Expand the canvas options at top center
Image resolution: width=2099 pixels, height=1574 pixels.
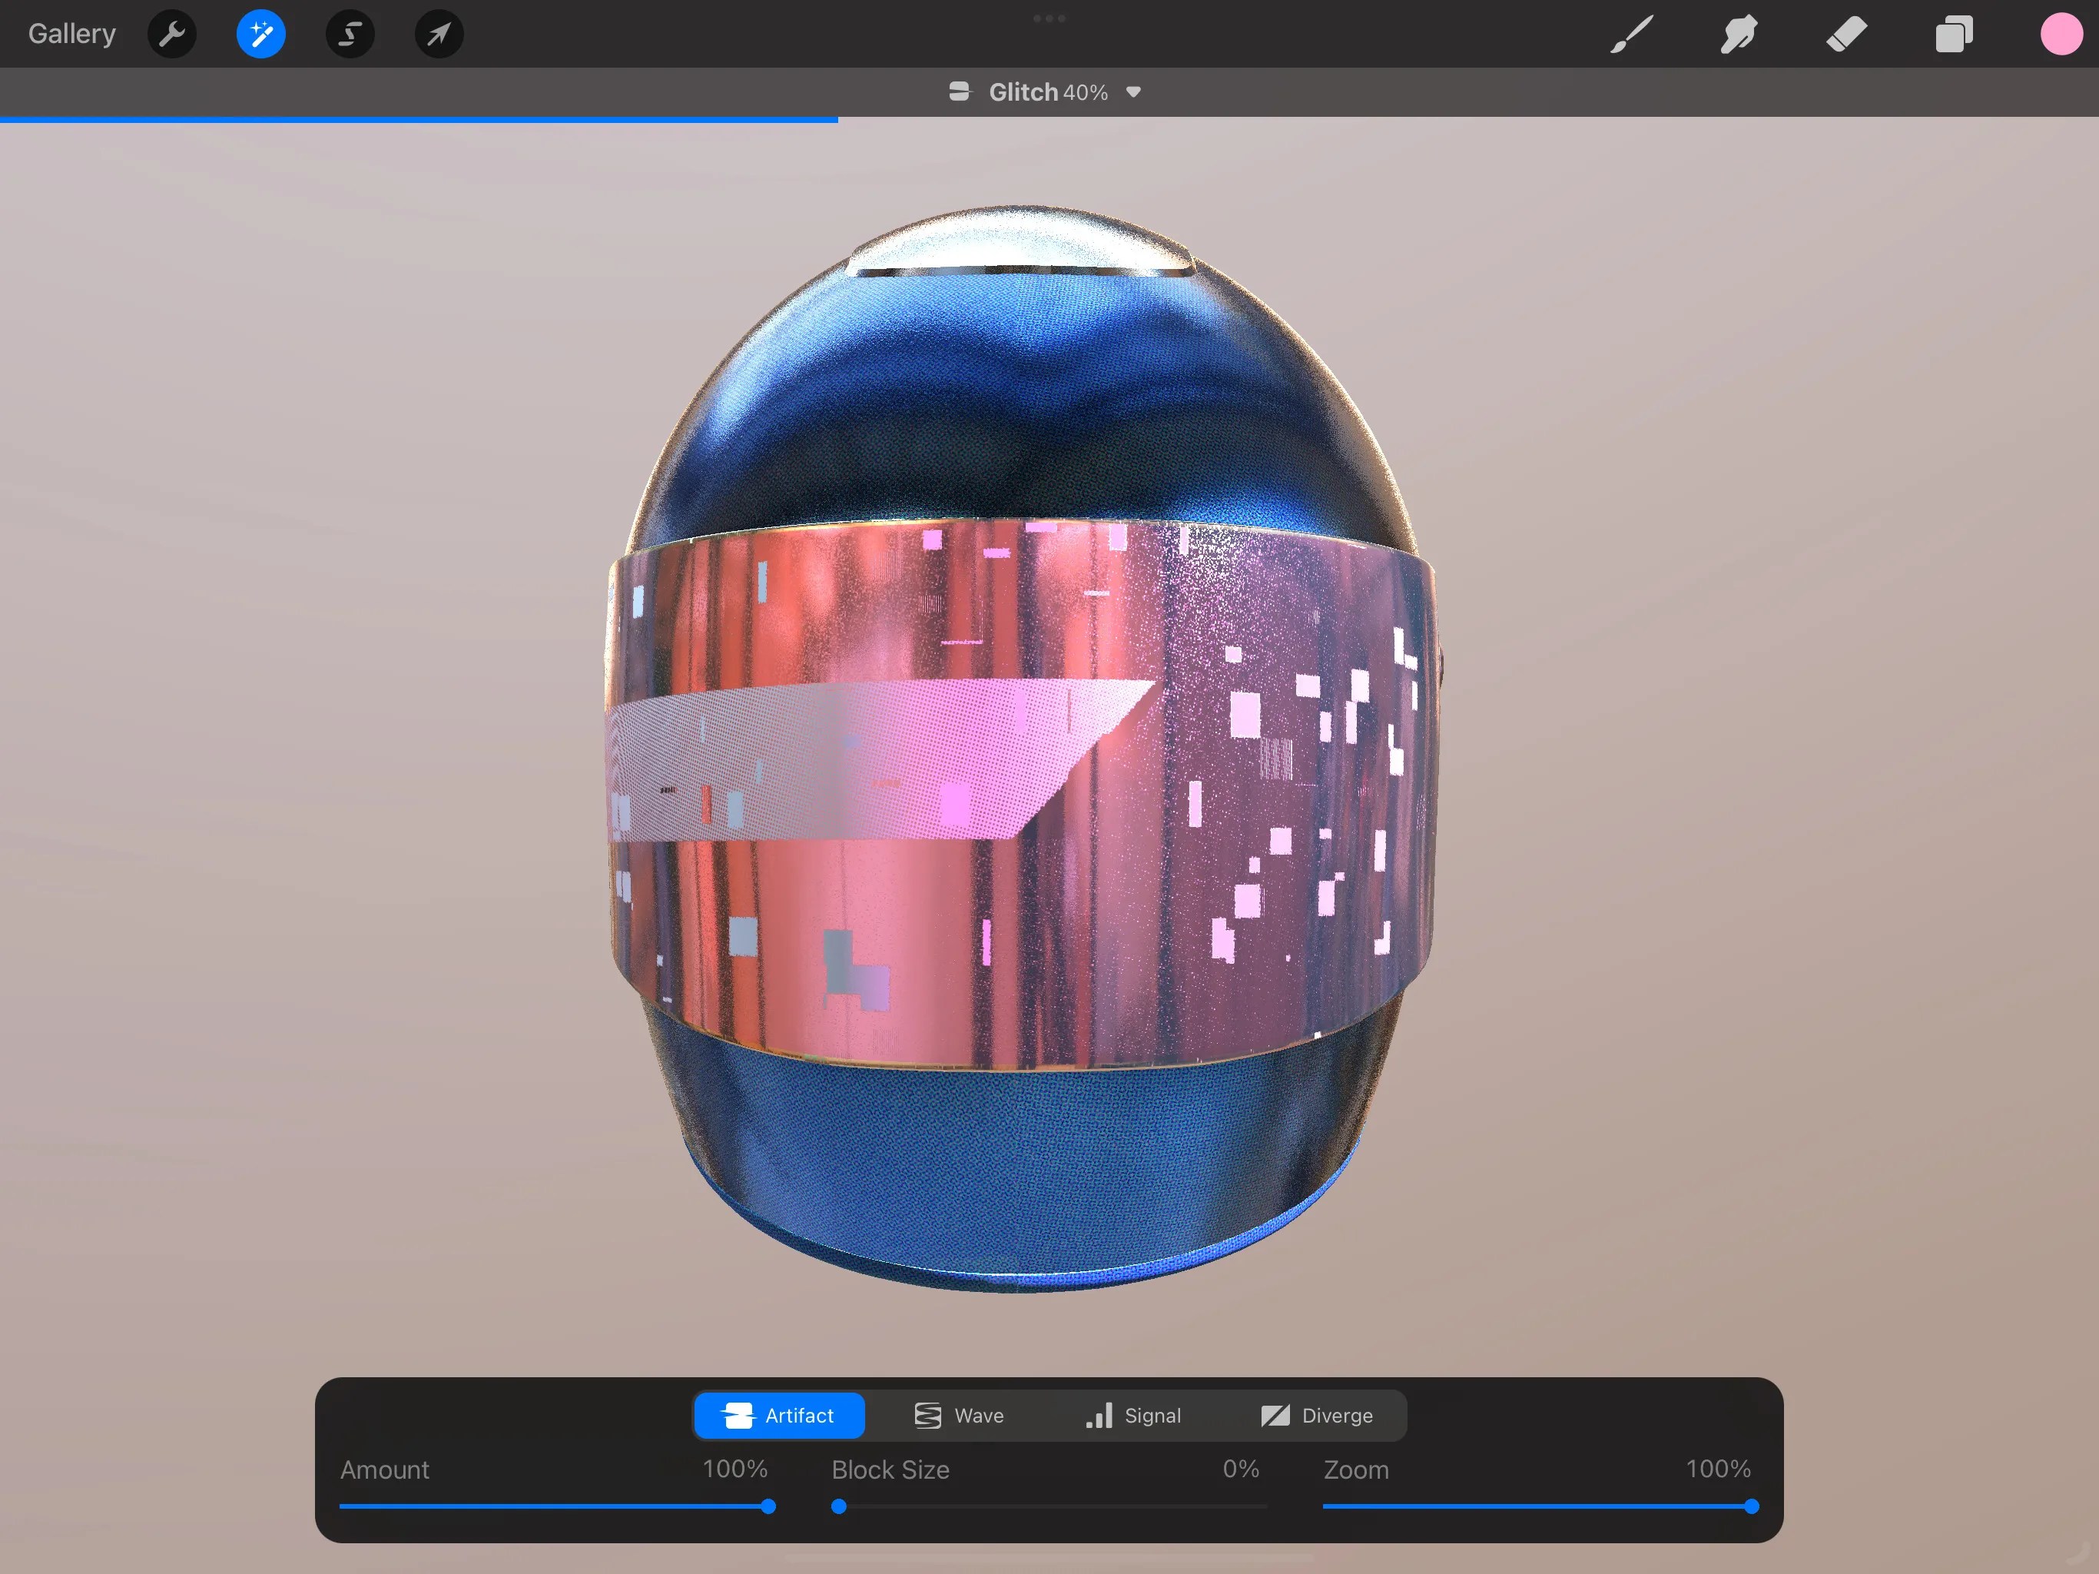1049,17
